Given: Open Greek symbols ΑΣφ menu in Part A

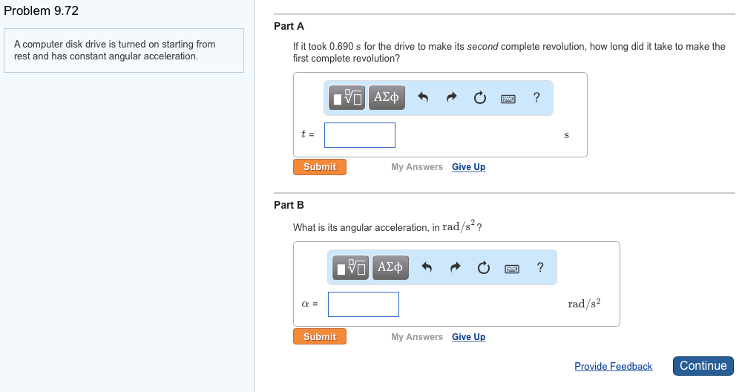Looking at the screenshot, I should [x=387, y=97].
